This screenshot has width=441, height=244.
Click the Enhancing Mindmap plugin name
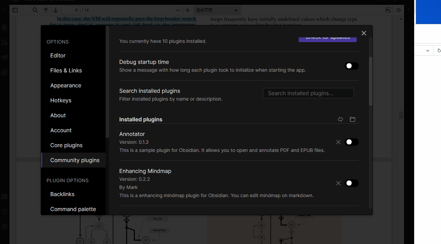(145, 171)
